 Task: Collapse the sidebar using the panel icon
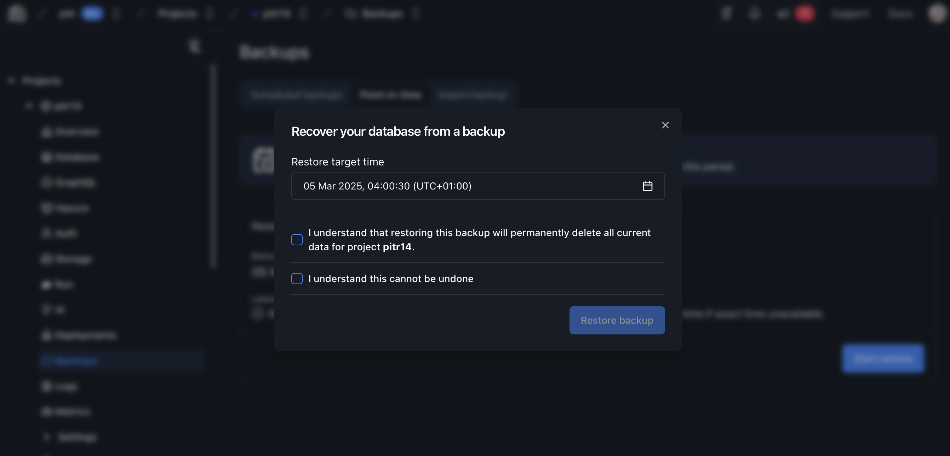(x=194, y=46)
